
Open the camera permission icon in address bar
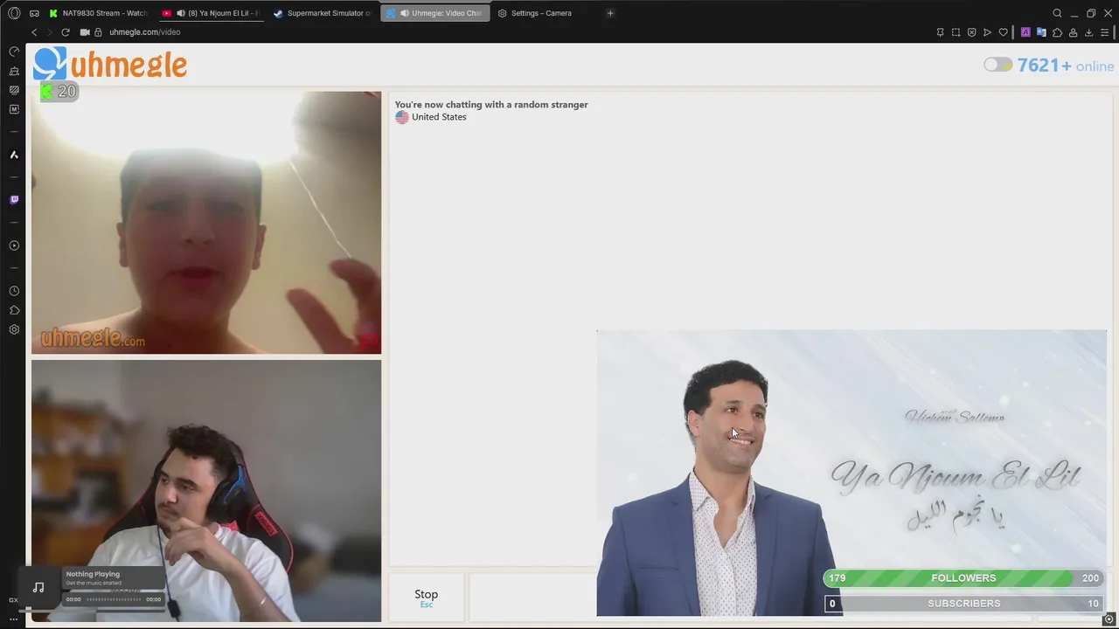coord(85,32)
